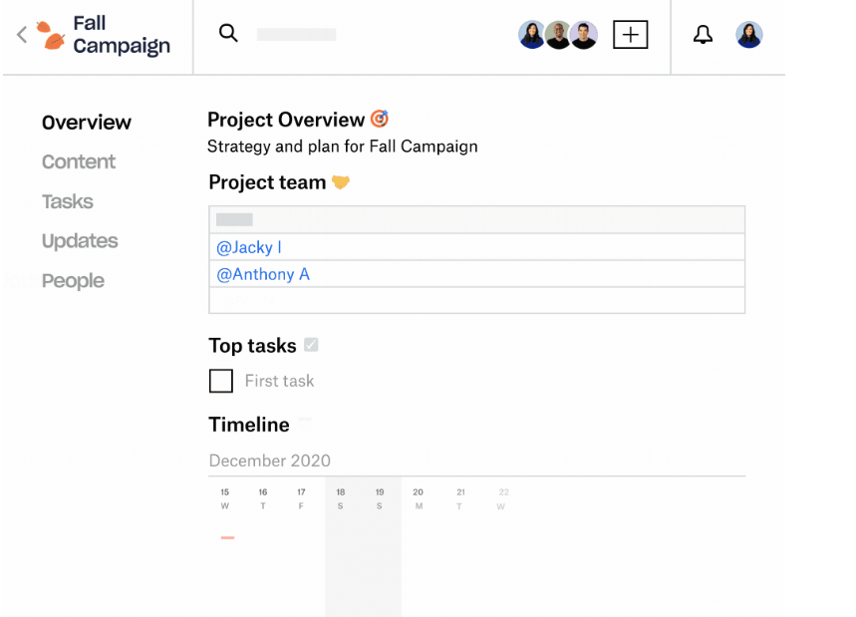The image size is (856, 617).
Task: Click the handshake emoji beside Project team
Action: 341,181
